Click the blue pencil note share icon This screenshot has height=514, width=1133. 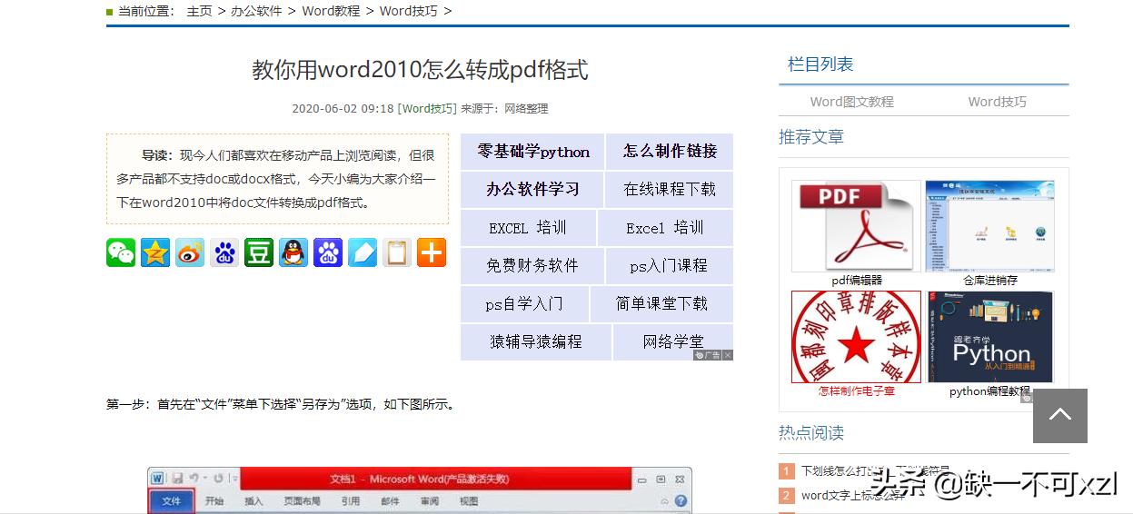363,252
